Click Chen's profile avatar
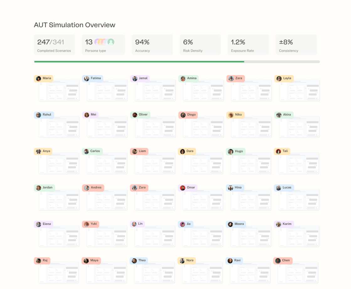The image size is (351, 289). click(278, 261)
